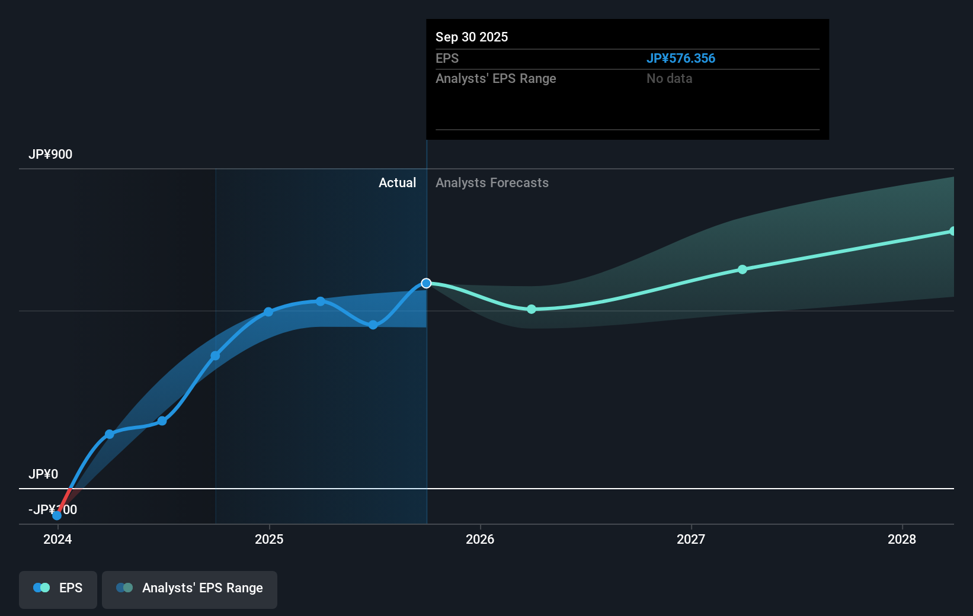Viewport: 973px width, 616px height.
Task: Click the JP¥900 axis gridline label
Action: coord(50,154)
